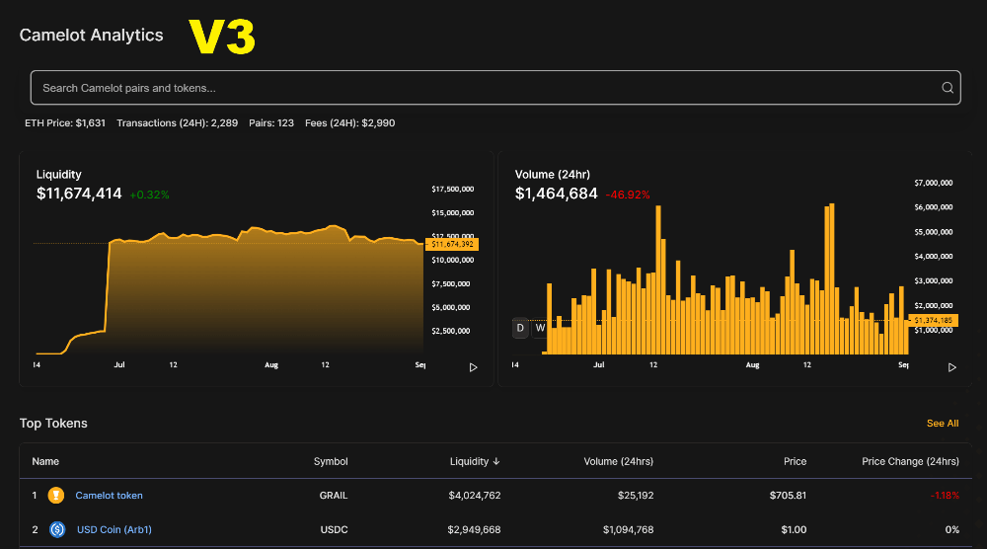Screen dimensions: 987x549
Task: Focus the Search Camelot pairs and tokens field
Action: click(495, 88)
